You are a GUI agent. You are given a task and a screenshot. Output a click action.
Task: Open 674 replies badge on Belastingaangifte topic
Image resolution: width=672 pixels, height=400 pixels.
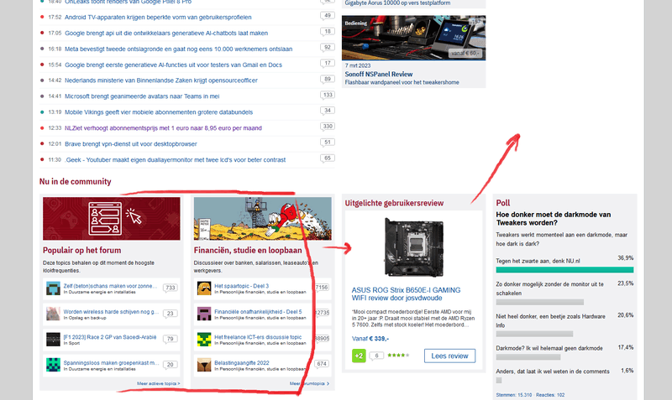pos(322,365)
